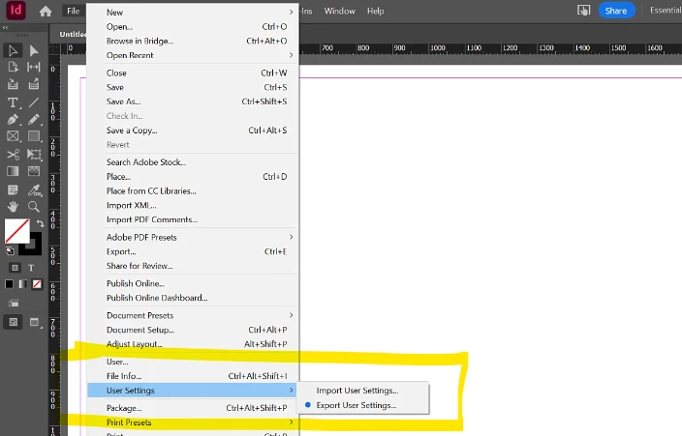Go to InDesign Home screen
This screenshot has height=436, width=682.
(46, 12)
